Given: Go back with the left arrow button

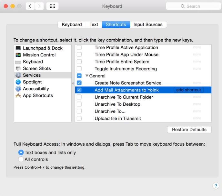Looking at the screenshot, I should (30, 6).
